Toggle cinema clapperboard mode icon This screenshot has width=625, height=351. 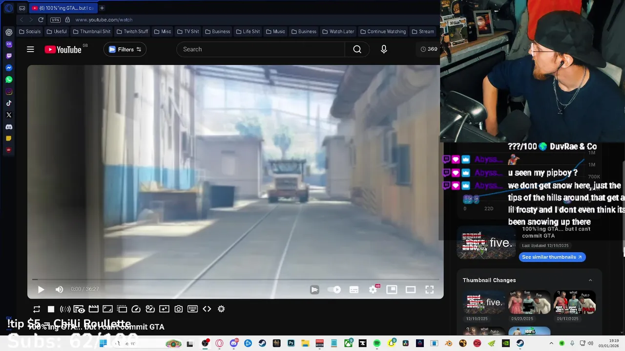[x=93, y=309]
